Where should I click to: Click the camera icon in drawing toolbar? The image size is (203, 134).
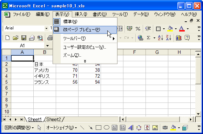pyautogui.click(x=165, y=128)
